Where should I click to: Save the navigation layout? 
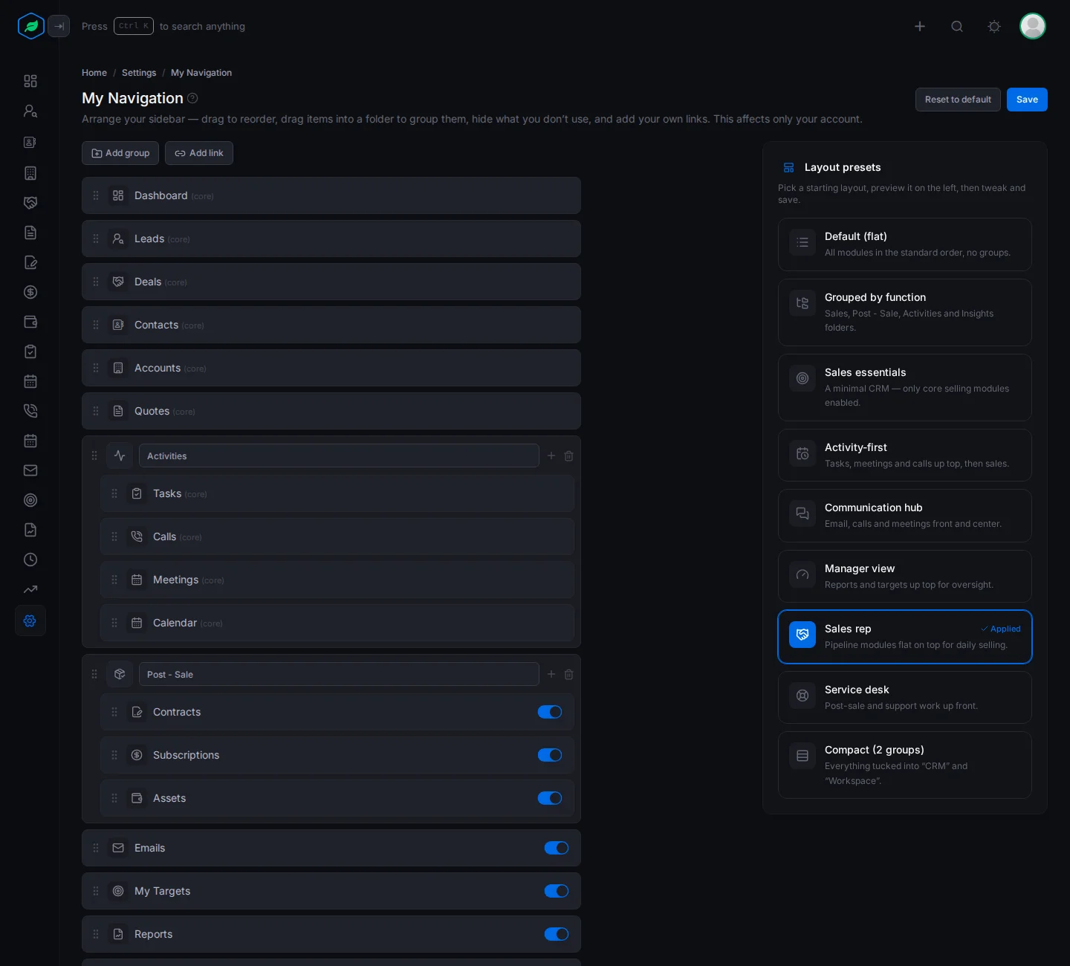coord(1027,100)
